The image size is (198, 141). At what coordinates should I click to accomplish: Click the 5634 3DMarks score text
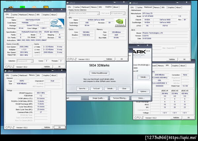coord(99,65)
